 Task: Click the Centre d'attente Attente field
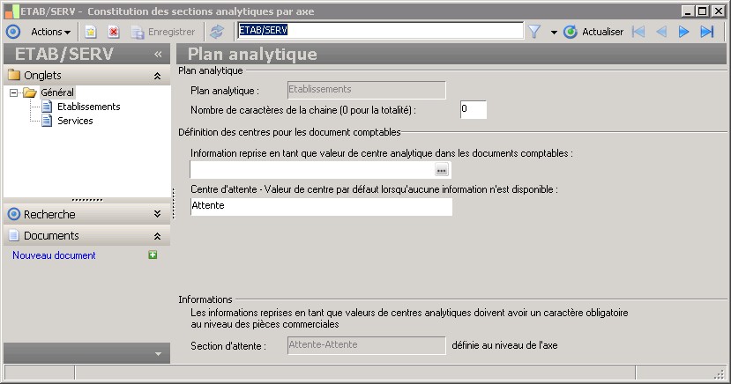pyautogui.click(x=321, y=207)
